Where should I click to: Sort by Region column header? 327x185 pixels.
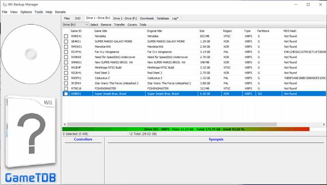(232, 31)
